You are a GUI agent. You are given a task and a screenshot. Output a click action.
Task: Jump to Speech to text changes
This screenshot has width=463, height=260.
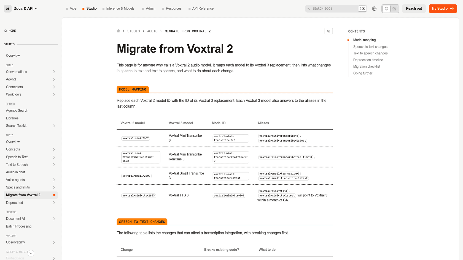(370, 47)
